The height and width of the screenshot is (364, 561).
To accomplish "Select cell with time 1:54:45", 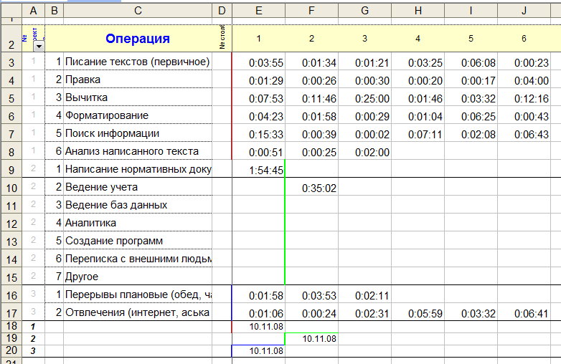I will click(265, 170).
